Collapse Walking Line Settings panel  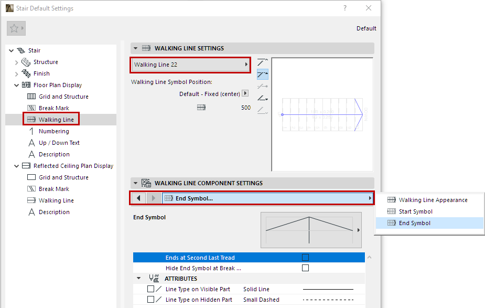pos(135,48)
